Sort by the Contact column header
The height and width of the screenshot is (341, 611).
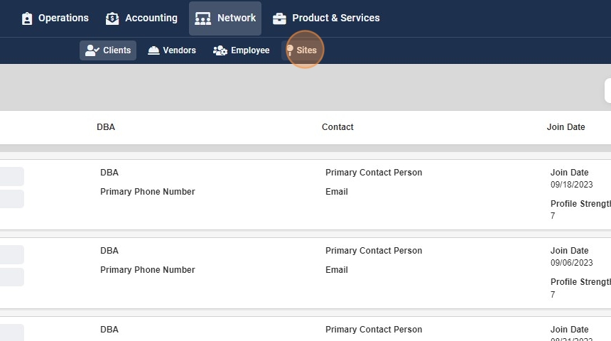click(337, 127)
